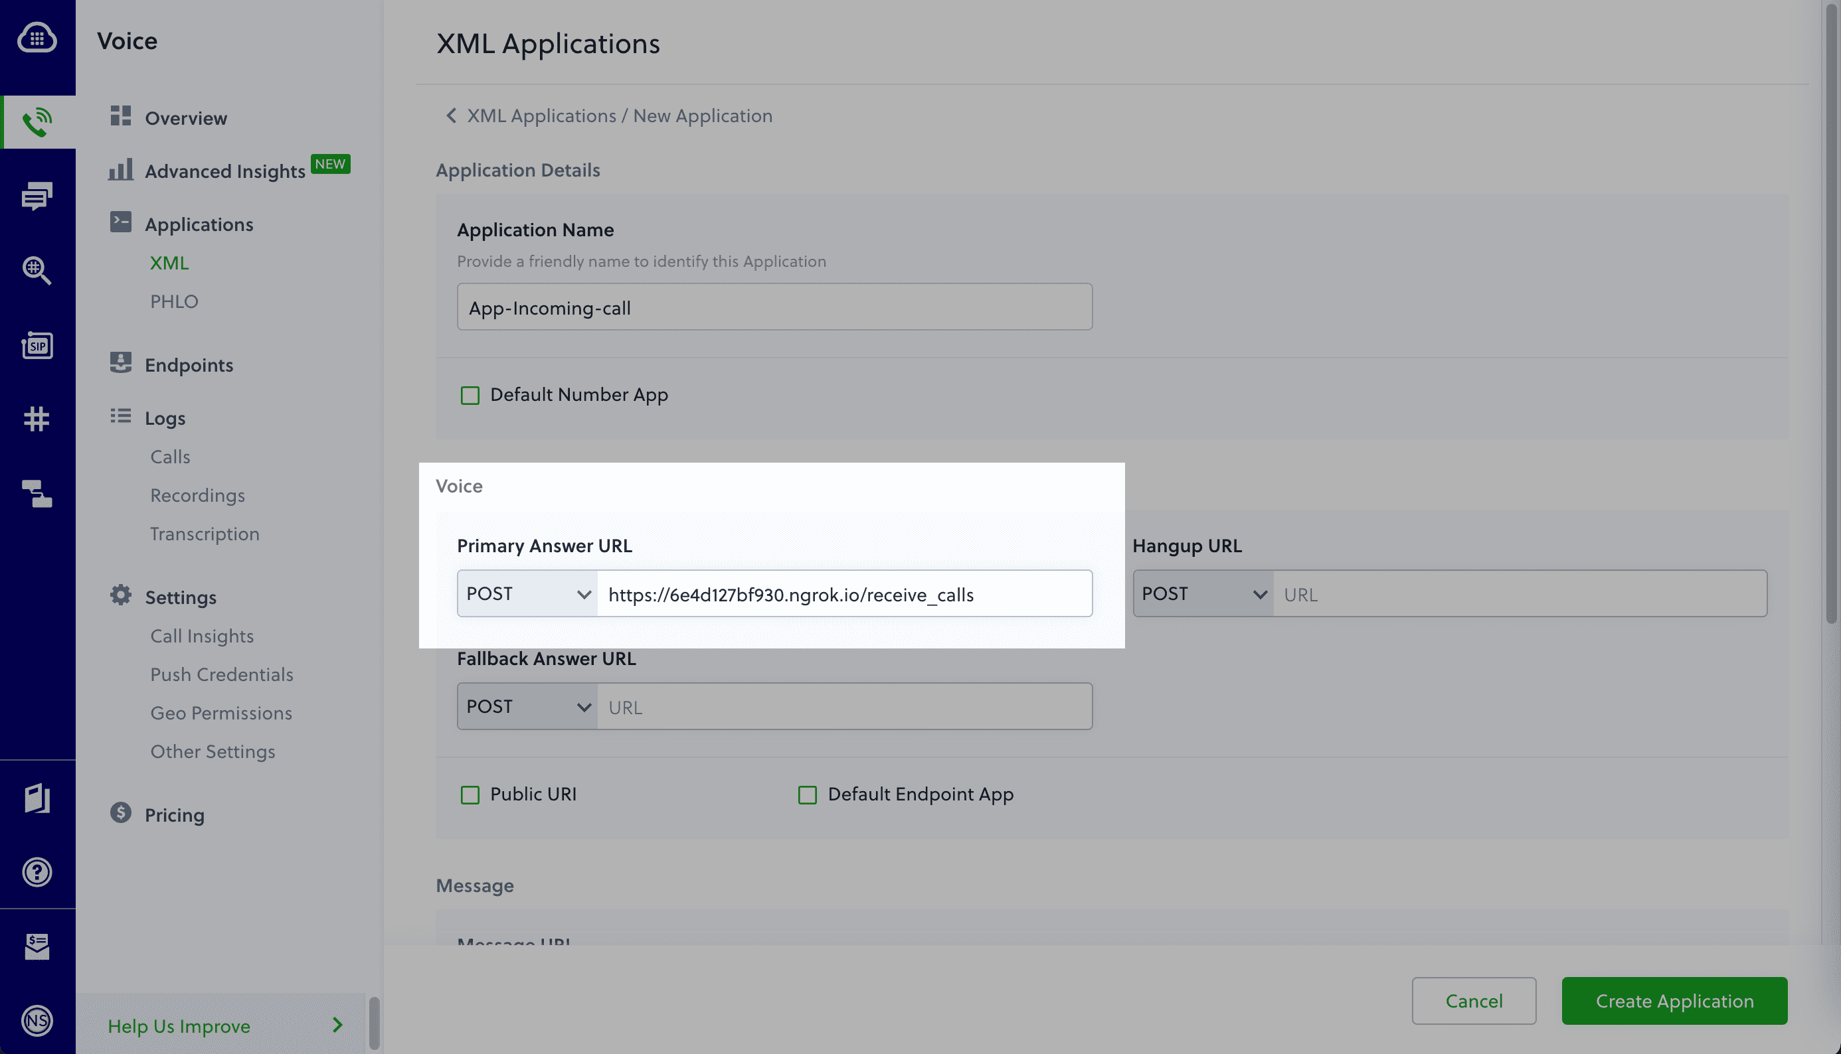Click Cancel button to discard changes
Viewport: 1841px width, 1054px height.
(1473, 1001)
